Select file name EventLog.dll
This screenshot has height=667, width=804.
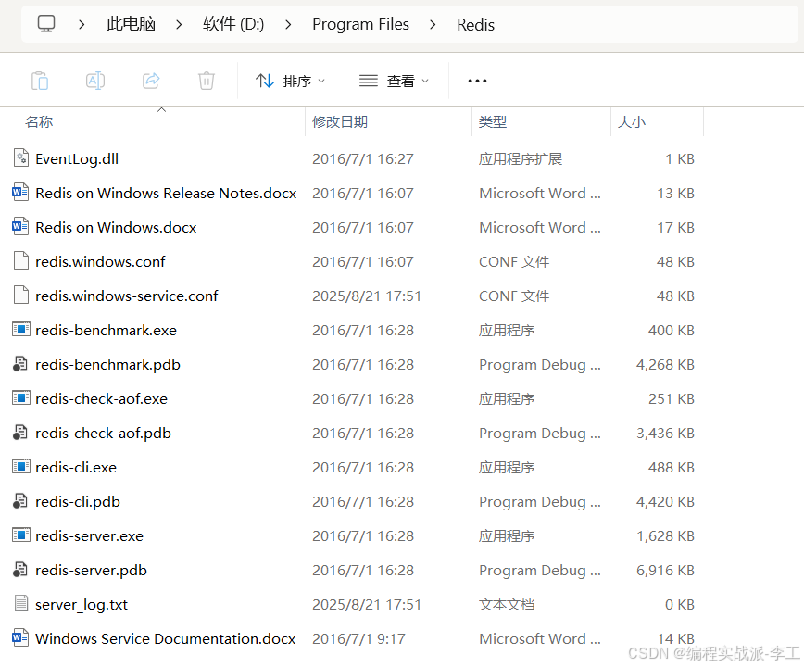77,159
